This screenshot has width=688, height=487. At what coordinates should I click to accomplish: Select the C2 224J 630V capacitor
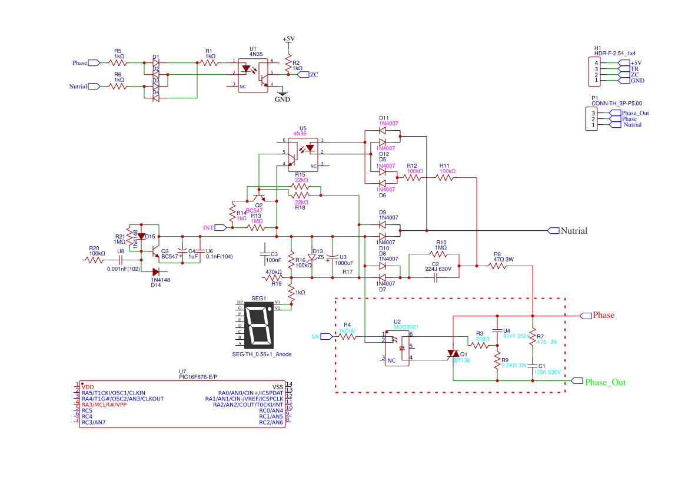tap(436, 277)
